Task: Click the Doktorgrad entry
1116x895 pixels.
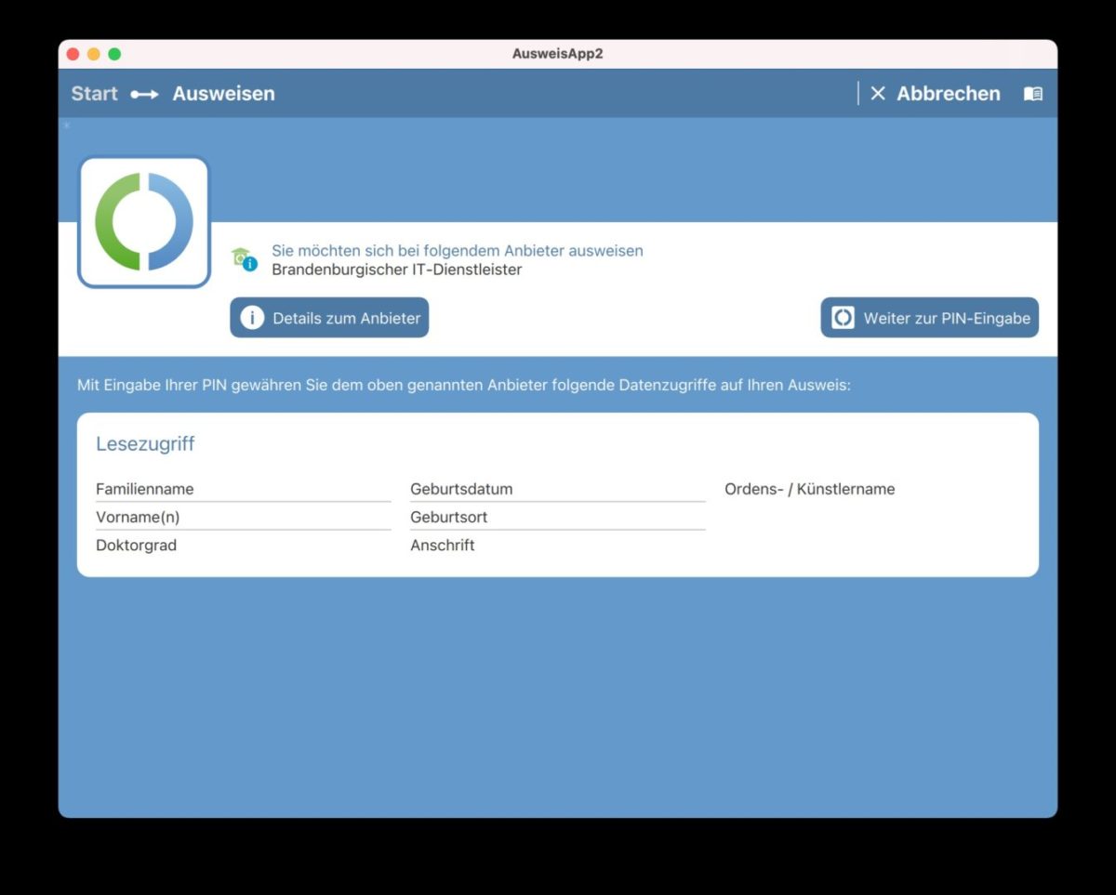Action: (x=244, y=546)
